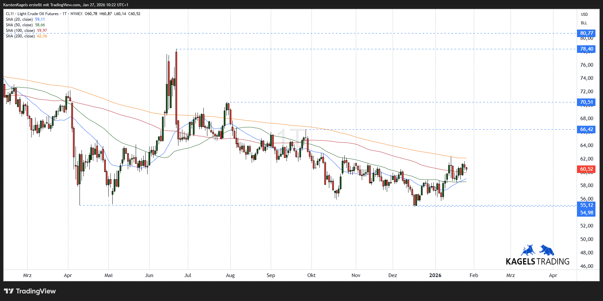Click the KAGELS TRADING watermark text
This screenshot has height=301, width=603.
tap(537, 262)
